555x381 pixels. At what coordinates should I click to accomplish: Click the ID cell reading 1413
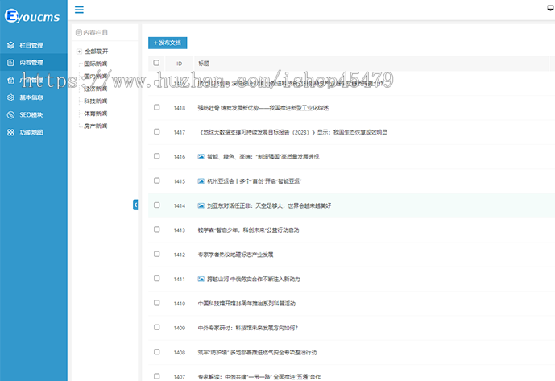(180, 230)
